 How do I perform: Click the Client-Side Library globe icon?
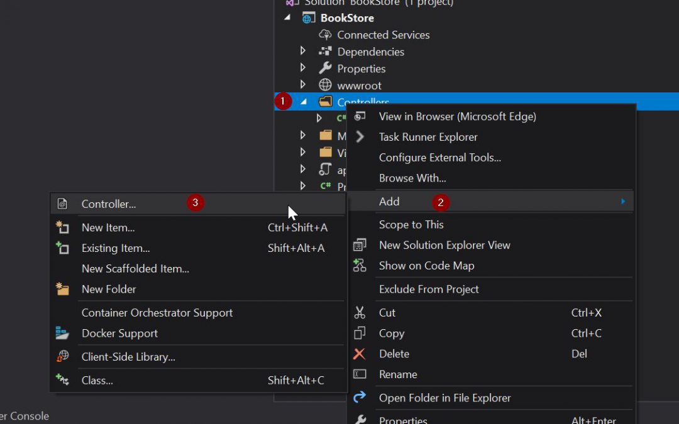coord(62,357)
